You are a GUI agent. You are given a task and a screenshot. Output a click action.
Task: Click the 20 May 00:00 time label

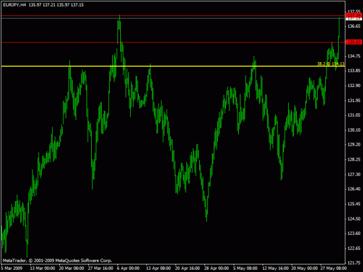tap(304, 268)
